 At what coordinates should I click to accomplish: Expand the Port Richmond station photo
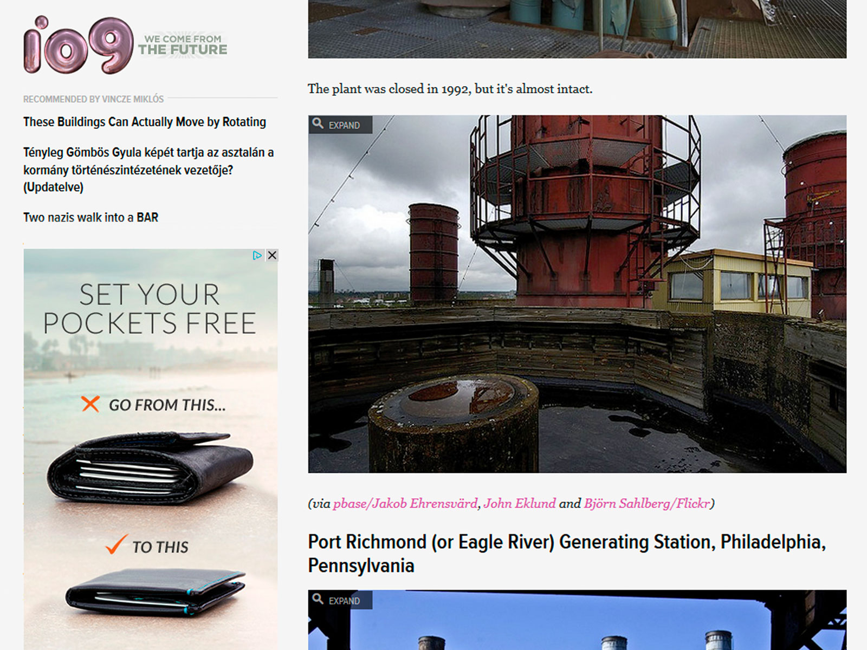(340, 600)
